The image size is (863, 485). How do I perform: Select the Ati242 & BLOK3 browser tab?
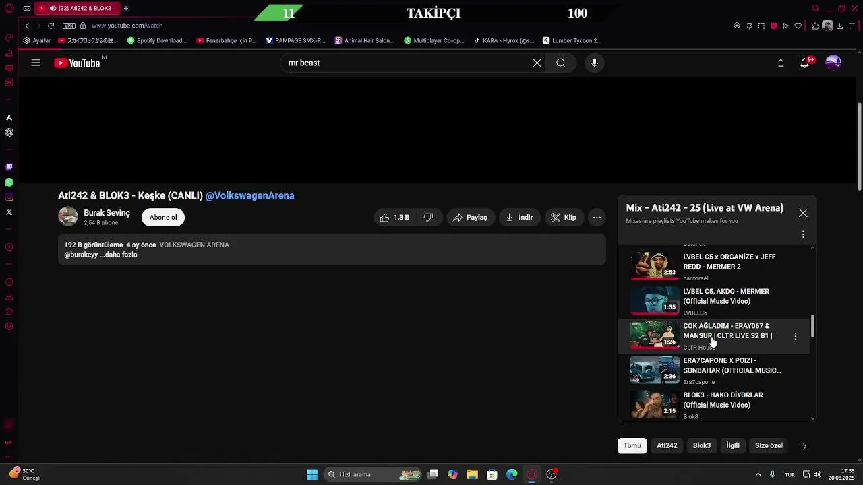pyautogui.click(x=78, y=8)
